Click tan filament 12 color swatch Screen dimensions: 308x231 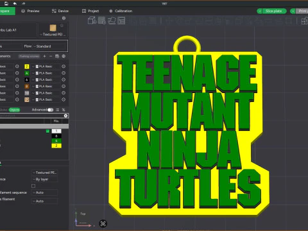tap(27, 99)
